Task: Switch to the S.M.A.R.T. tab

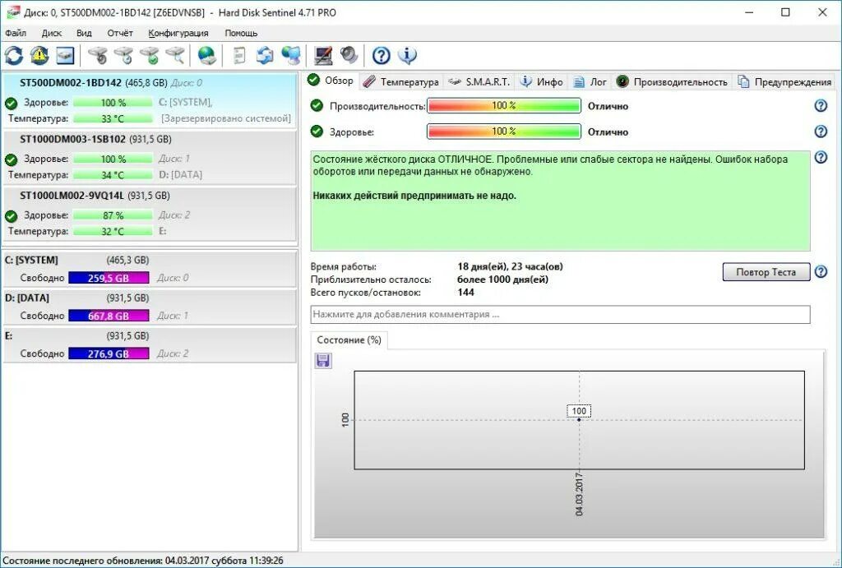Action: click(x=479, y=81)
